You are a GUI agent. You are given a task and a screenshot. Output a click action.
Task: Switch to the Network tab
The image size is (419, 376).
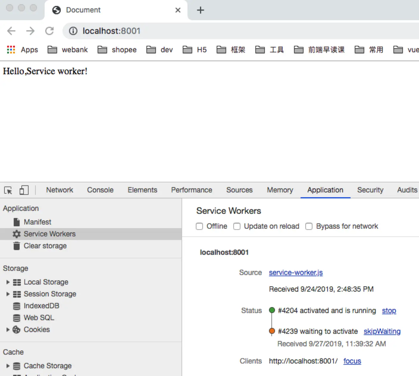click(60, 190)
